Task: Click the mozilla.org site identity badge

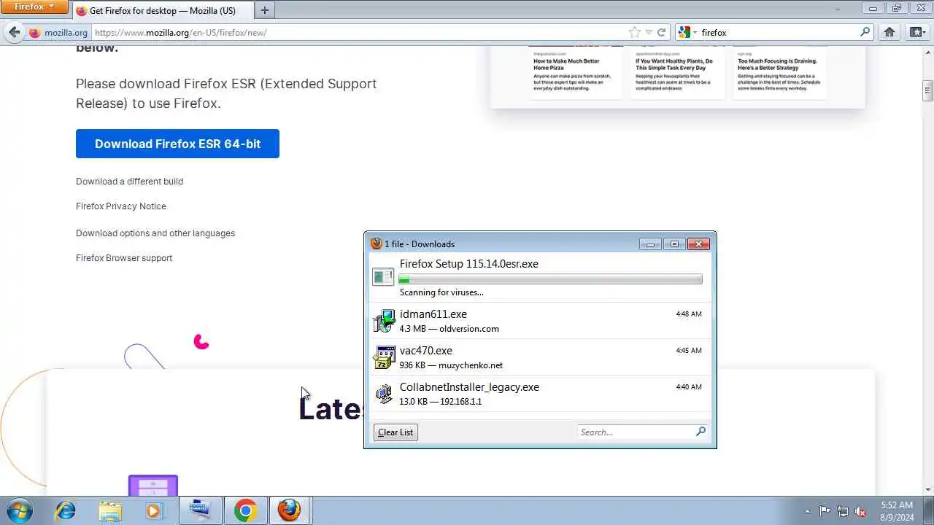Action: (x=58, y=33)
